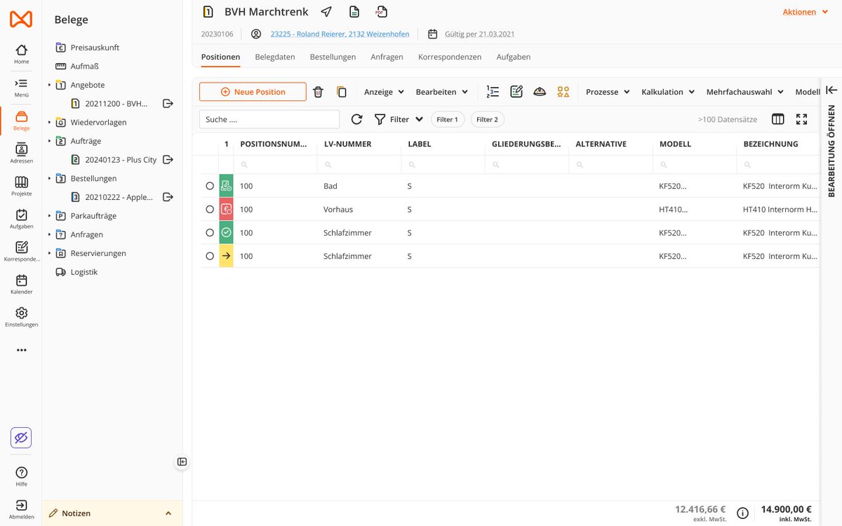Click LV-Nummer column filter field
The height and width of the screenshot is (526, 842).
[x=359, y=165]
